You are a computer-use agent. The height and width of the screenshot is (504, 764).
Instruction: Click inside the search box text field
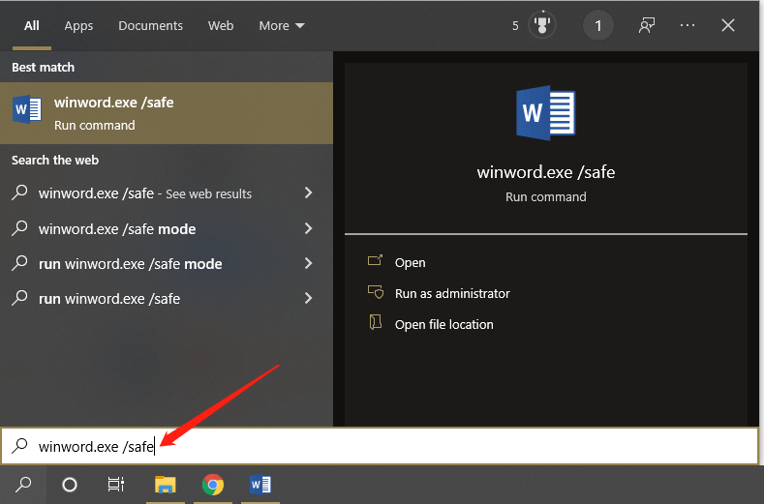click(380, 446)
